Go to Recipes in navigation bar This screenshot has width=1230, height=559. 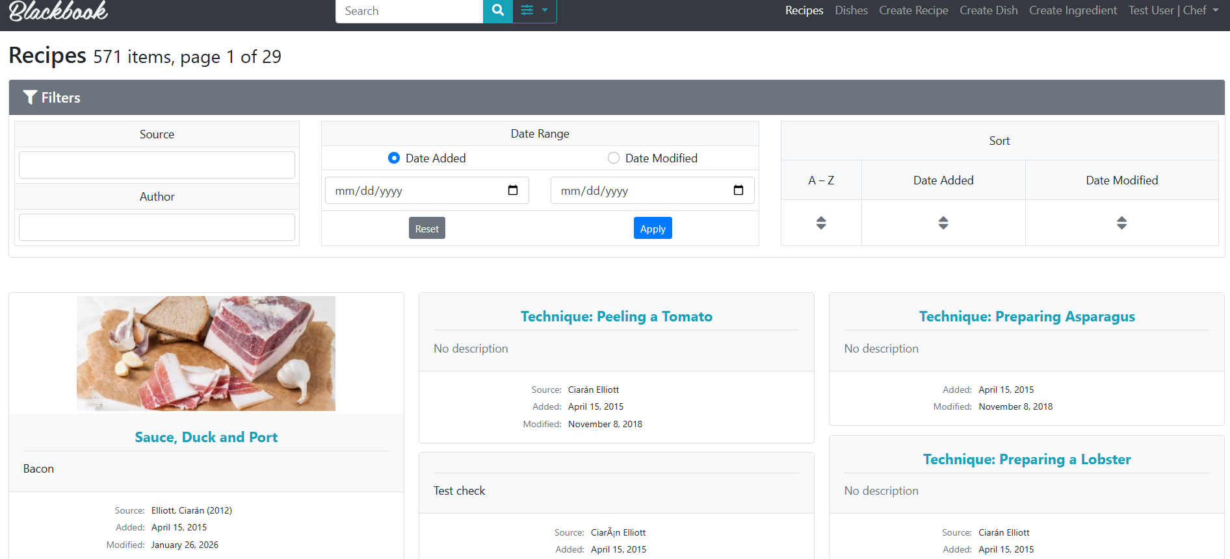click(x=804, y=10)
